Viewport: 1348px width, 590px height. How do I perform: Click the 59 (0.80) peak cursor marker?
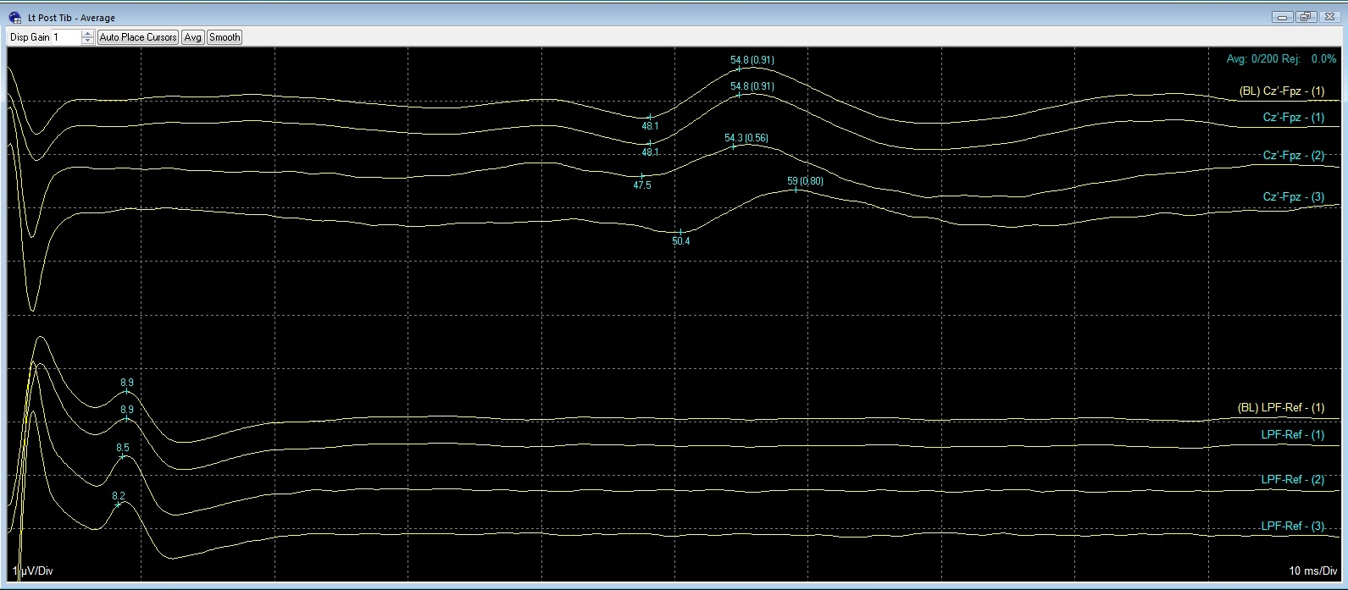pos(796,190)
